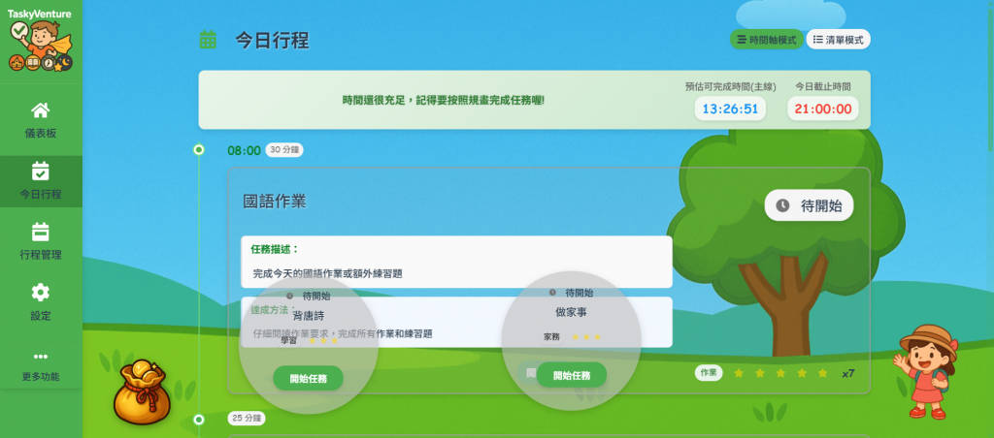This screenshot has width=994, height=438.
Task: Click the 任務描述 description box
Action: [x=456, y=262]
